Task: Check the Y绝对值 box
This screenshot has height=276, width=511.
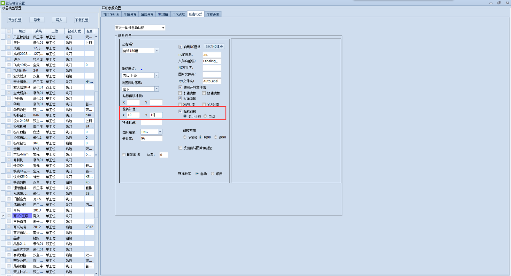Action: (204, 104)
